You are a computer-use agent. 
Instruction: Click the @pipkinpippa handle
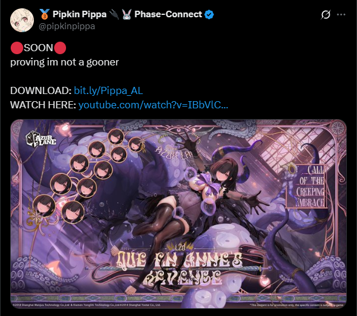pos(67,26)
